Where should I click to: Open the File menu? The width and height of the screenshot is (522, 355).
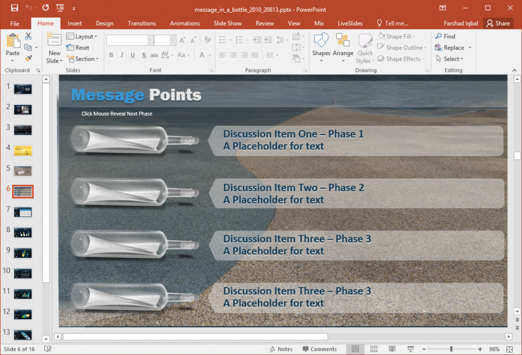pyautogui.click(x=15, y=23)
